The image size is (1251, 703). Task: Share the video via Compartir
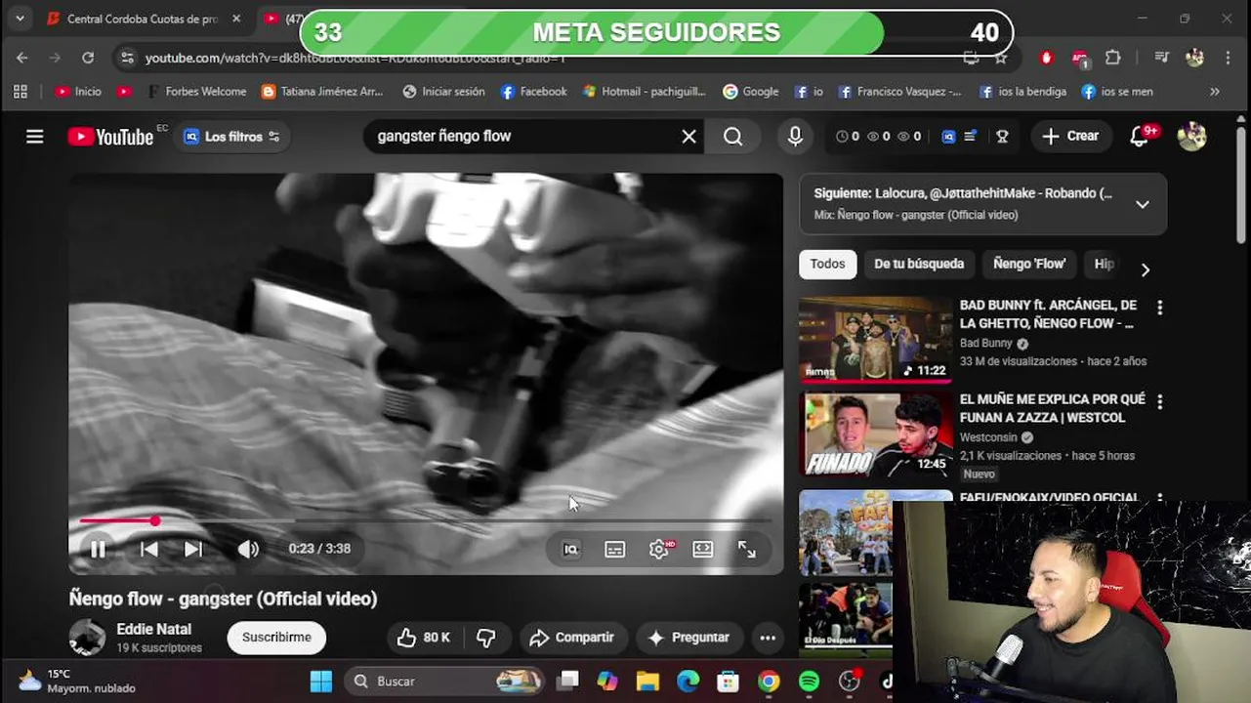point(572,638)
